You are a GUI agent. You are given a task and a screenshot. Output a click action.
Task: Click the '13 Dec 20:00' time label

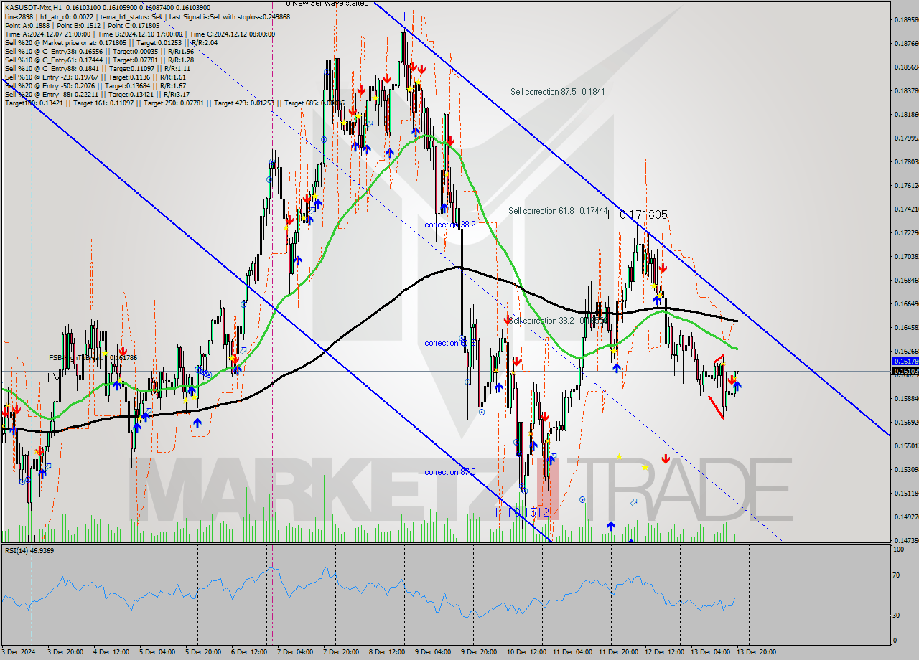point(756,651)
